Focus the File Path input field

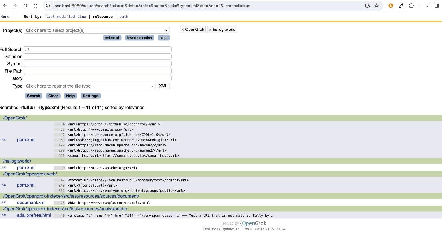point(97,71)
